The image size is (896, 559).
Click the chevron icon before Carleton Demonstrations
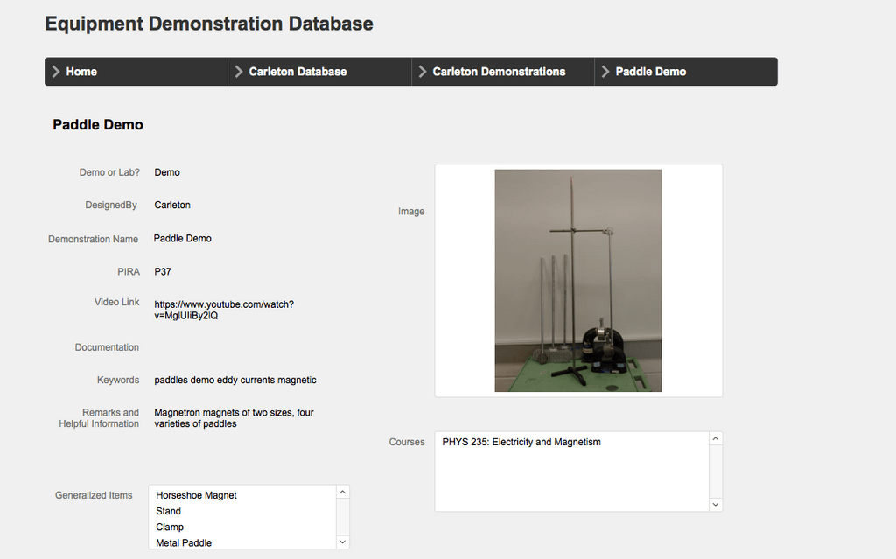click(421, 72)
